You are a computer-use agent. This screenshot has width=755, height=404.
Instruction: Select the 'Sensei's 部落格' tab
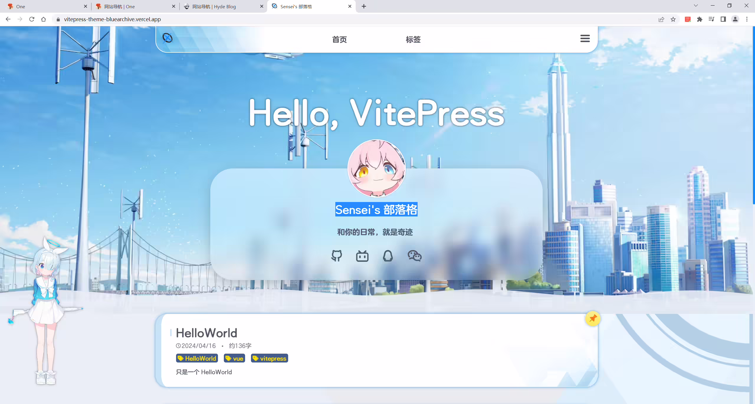coord(311,6)
